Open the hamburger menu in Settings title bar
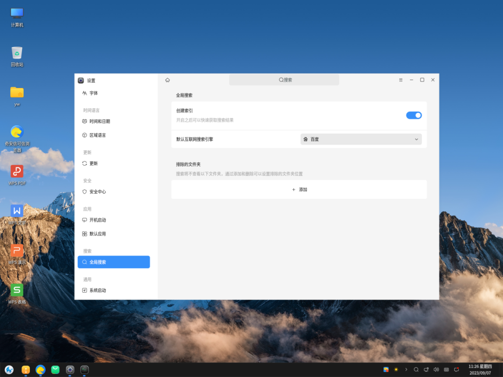Image resolution: width=503 pixels, height=377 pixels. [401, 80]
